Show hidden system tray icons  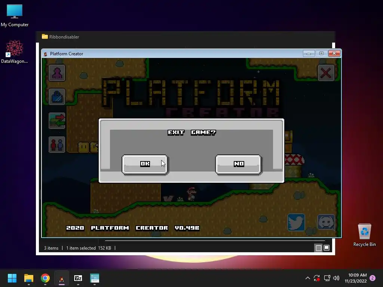[x=308, y=278]
